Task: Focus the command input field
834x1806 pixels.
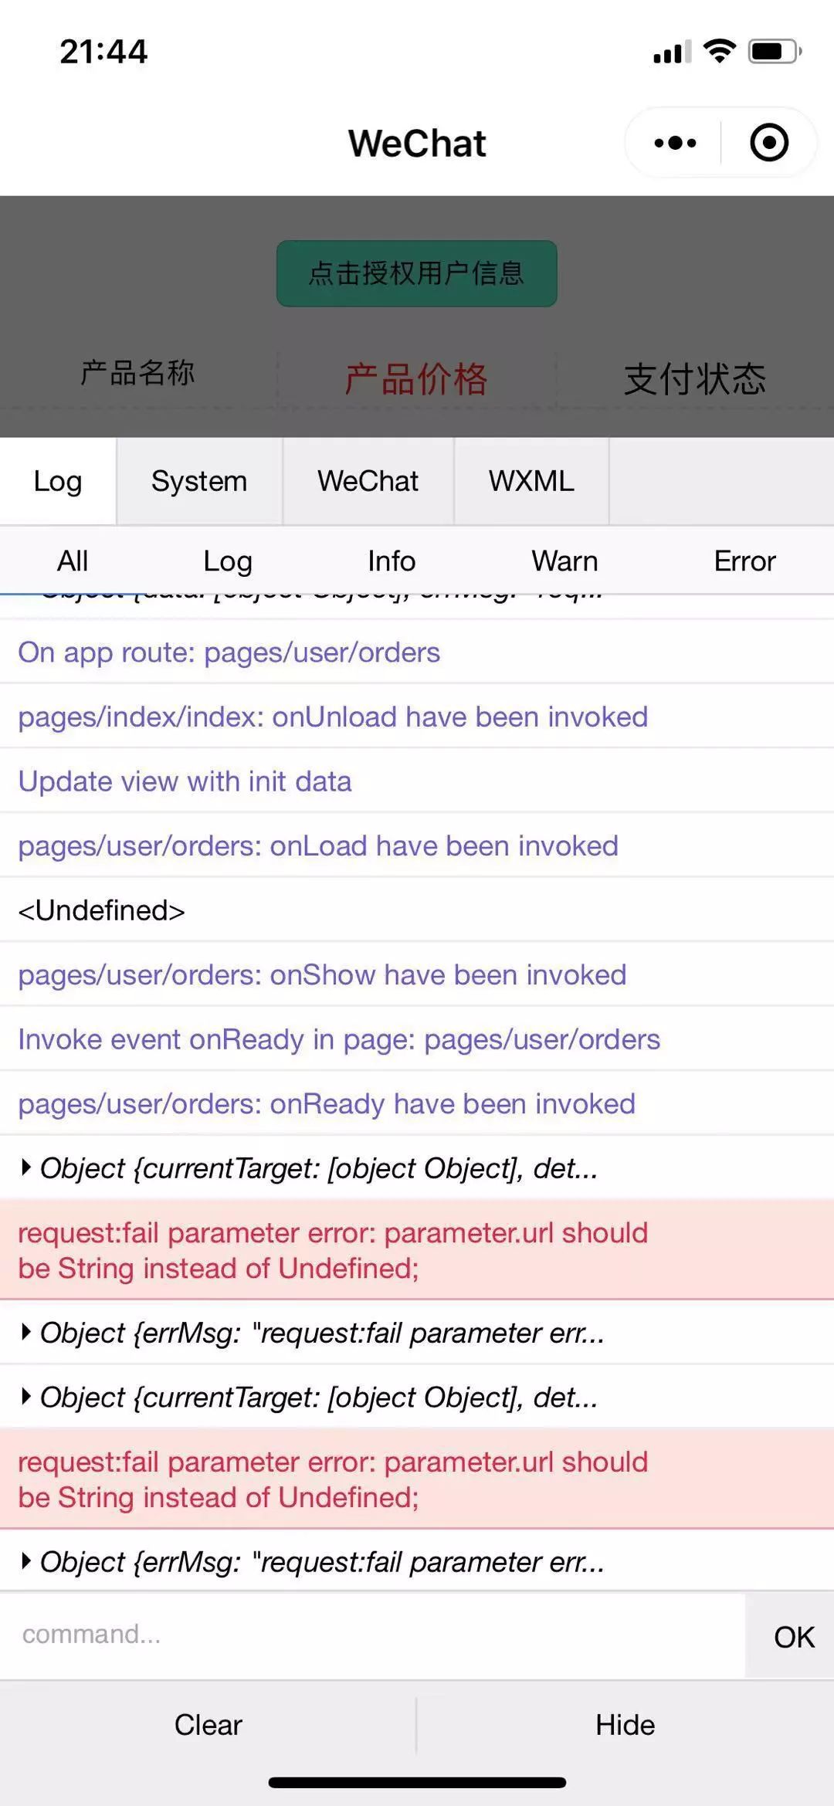Action: point(372,1635)
